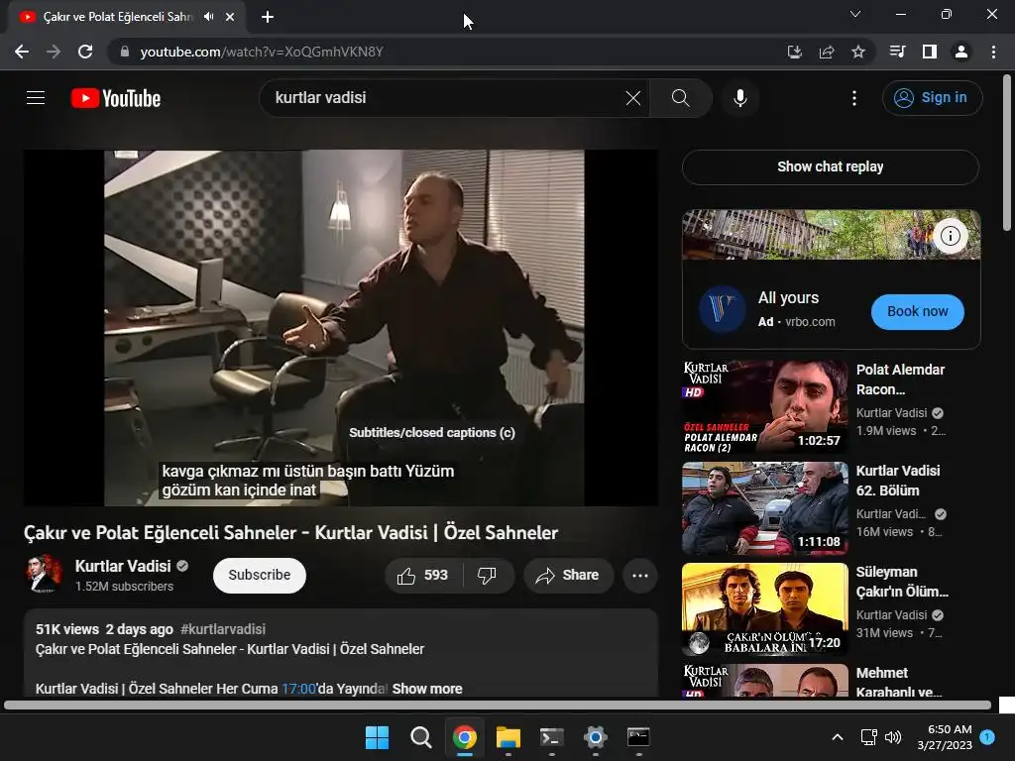This screenshot has height=761, width=1015.
Task: Open Chrome profile avatar
Action: (961, 52)
